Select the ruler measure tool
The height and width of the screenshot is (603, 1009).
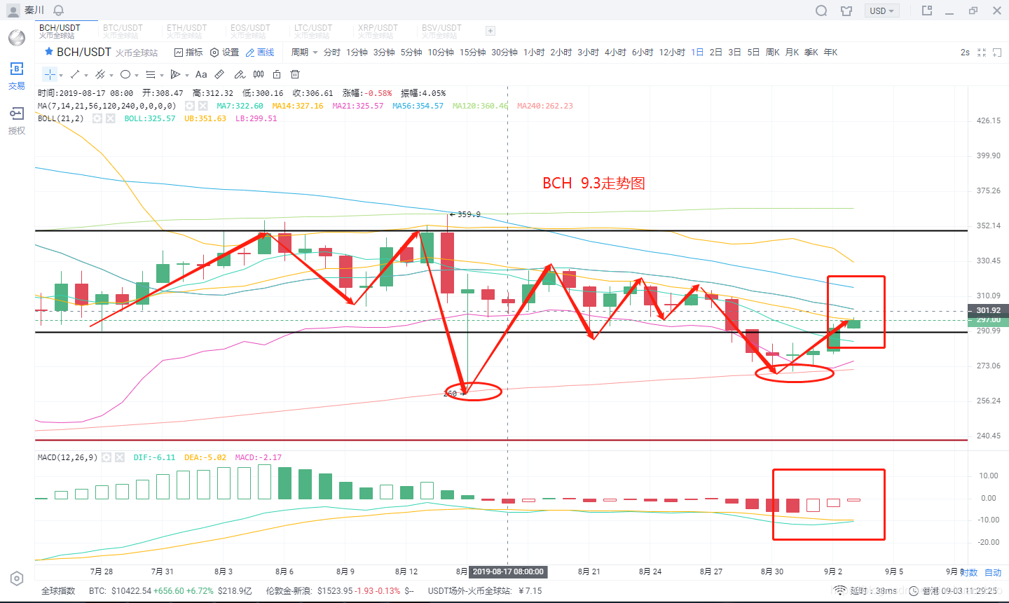[x=219, y=74]
